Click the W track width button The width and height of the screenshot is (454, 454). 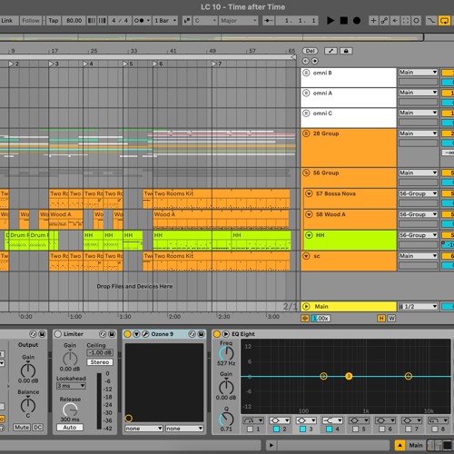click(391, 318)
